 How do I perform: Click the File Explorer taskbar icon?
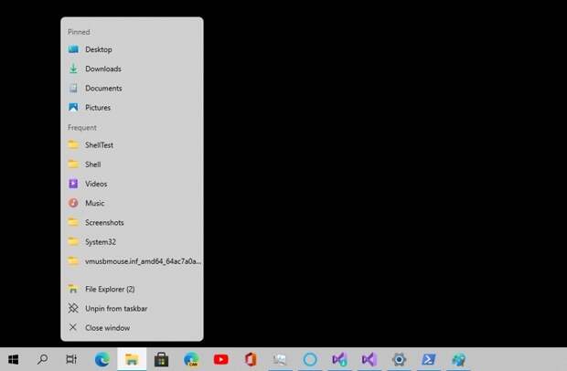point(132,359)
